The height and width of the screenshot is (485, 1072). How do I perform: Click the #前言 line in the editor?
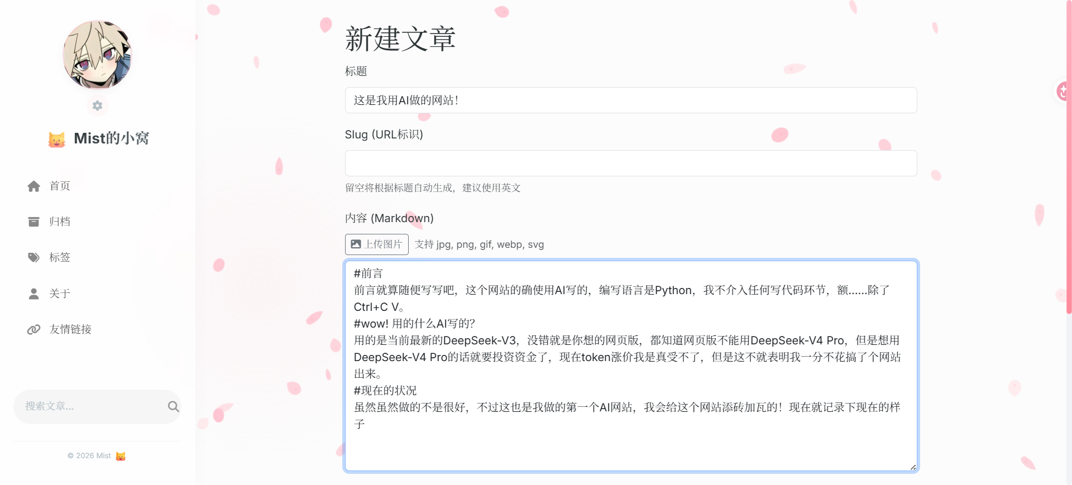(368, 273)
